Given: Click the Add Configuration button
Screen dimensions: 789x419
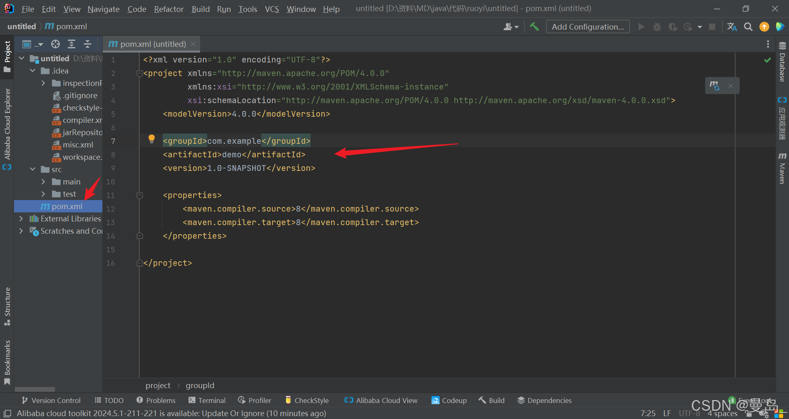Looking at the screenshot, I should coord(588,27).
